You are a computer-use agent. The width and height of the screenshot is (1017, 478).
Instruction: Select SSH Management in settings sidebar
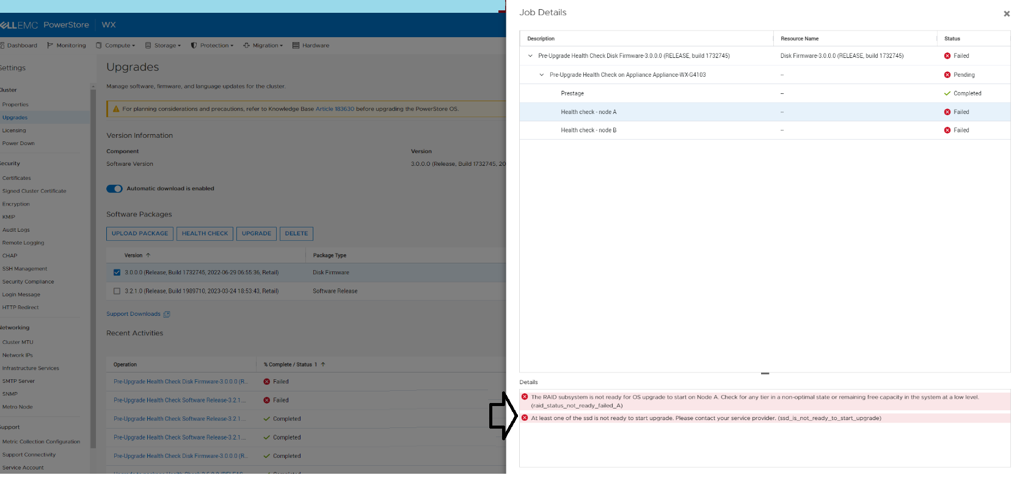[x=24, y=269]
